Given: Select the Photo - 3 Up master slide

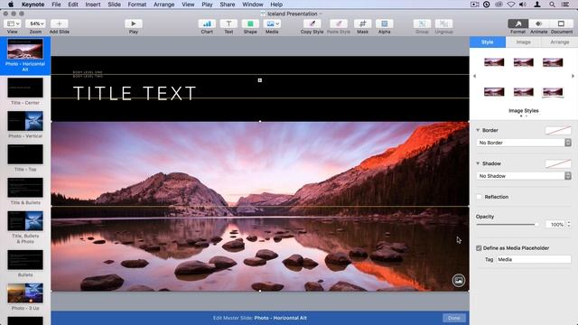Looking at the screenshot, I should coord(25,292).
